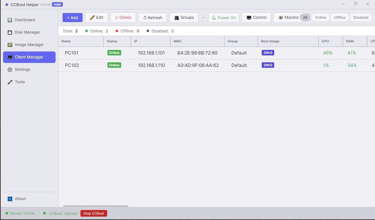Click the Image Manager picture icon
Image resolution: width=375 pixels, height=220 pixels.
tap(10, 45)
